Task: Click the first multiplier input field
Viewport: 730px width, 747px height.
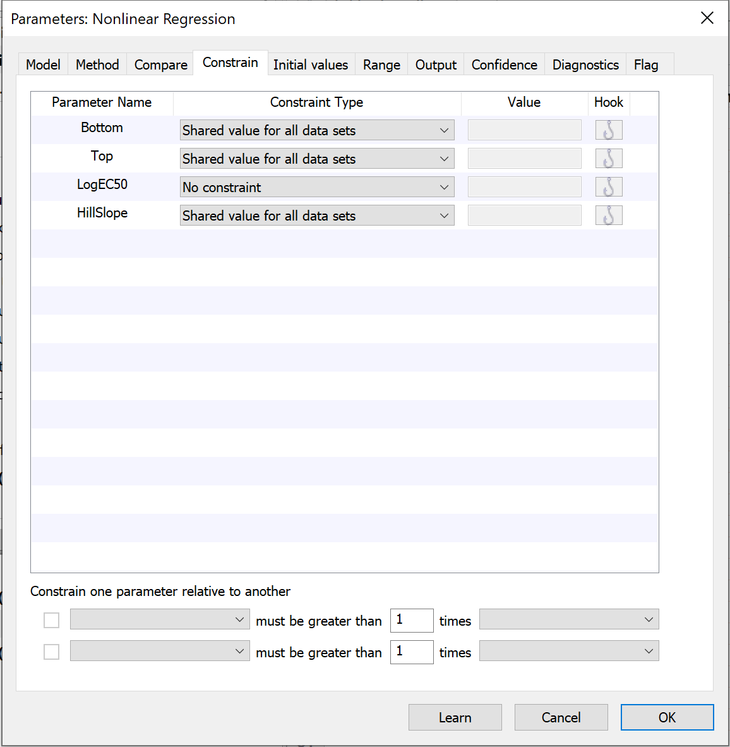Action: pyautogui.click(x=412, y=620)
